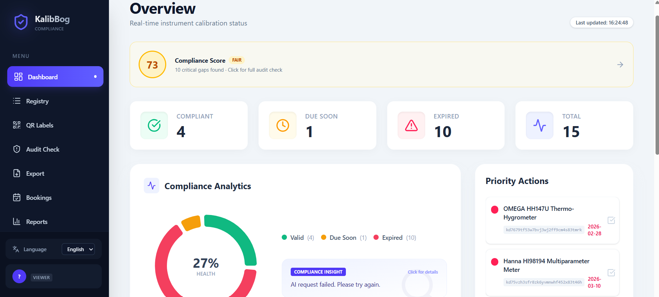Click the date 2026-02-28
This screenshot has height=297, width=659.
[595, 230]
